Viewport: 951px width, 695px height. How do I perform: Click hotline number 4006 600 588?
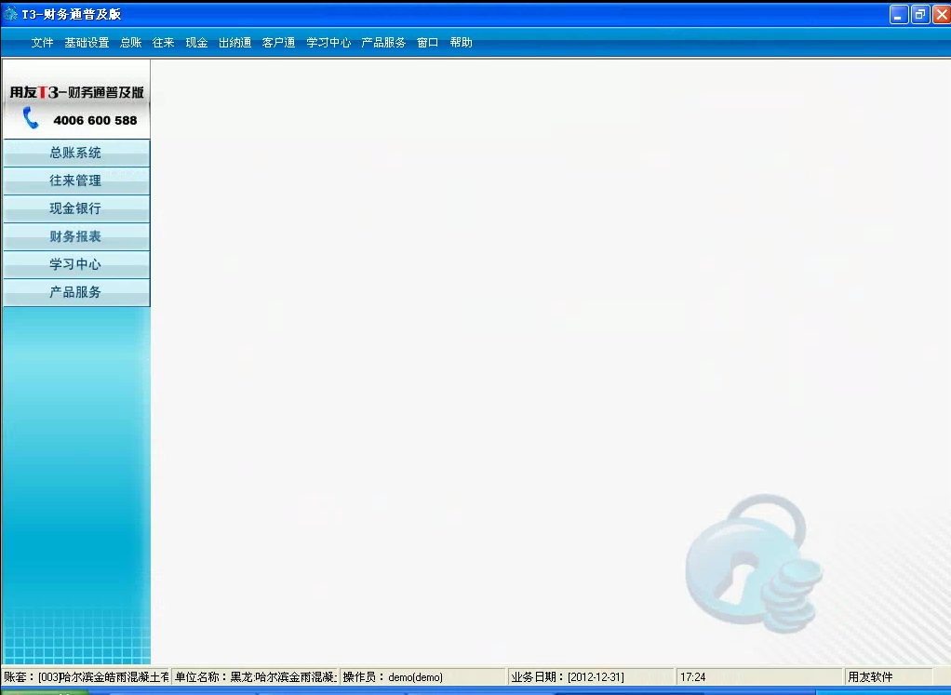pos(95,120)
